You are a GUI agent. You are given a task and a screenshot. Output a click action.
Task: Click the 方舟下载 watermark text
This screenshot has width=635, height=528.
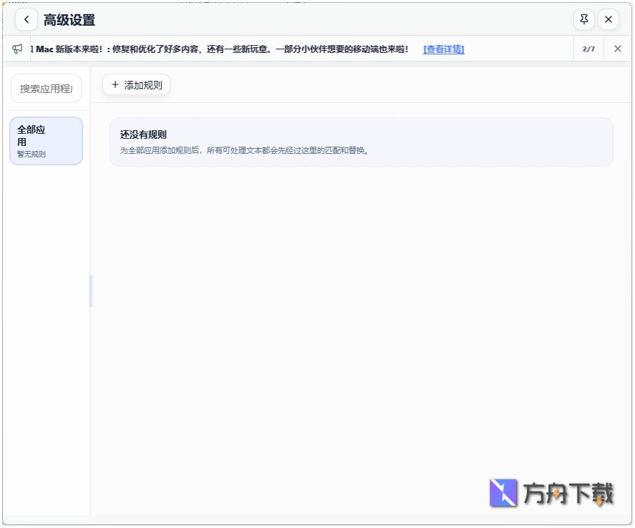point(569,494)
